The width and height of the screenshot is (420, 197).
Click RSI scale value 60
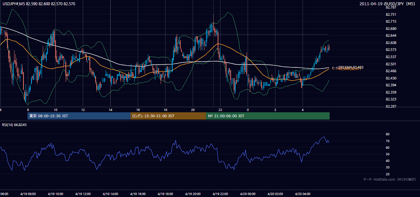click(387, 147)
